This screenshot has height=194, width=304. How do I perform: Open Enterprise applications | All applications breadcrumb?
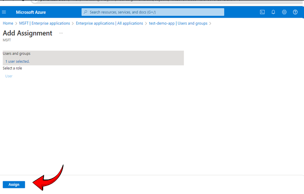109,23
